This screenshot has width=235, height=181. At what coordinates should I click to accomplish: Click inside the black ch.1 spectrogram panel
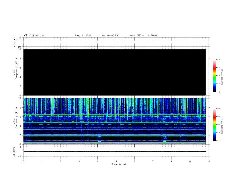click(115, 72)
